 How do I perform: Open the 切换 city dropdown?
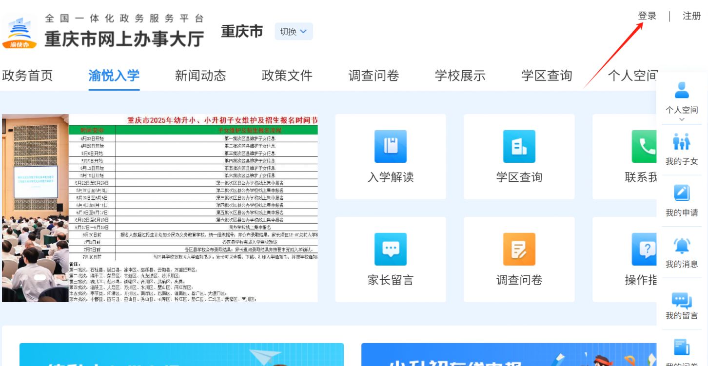(x=294, y=32)
